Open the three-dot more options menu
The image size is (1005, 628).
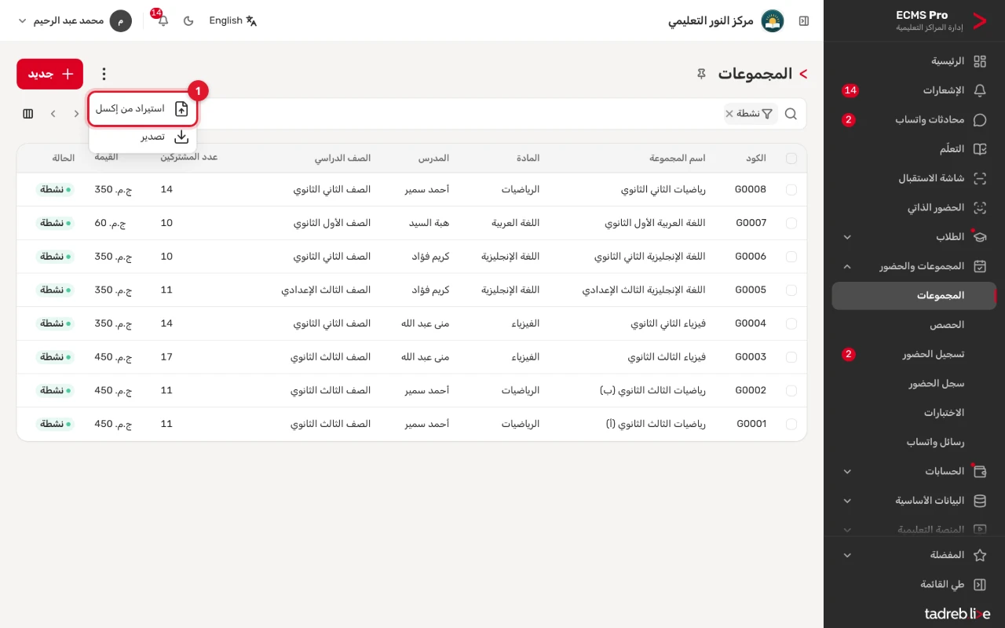click(x=104, y=74)
